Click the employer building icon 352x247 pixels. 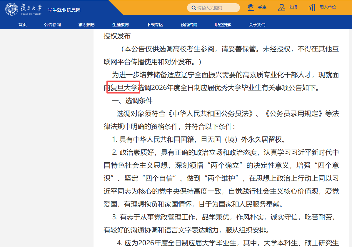tap(312, 7)
